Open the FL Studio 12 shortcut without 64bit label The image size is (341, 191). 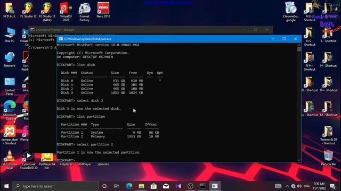click(28, 10)
